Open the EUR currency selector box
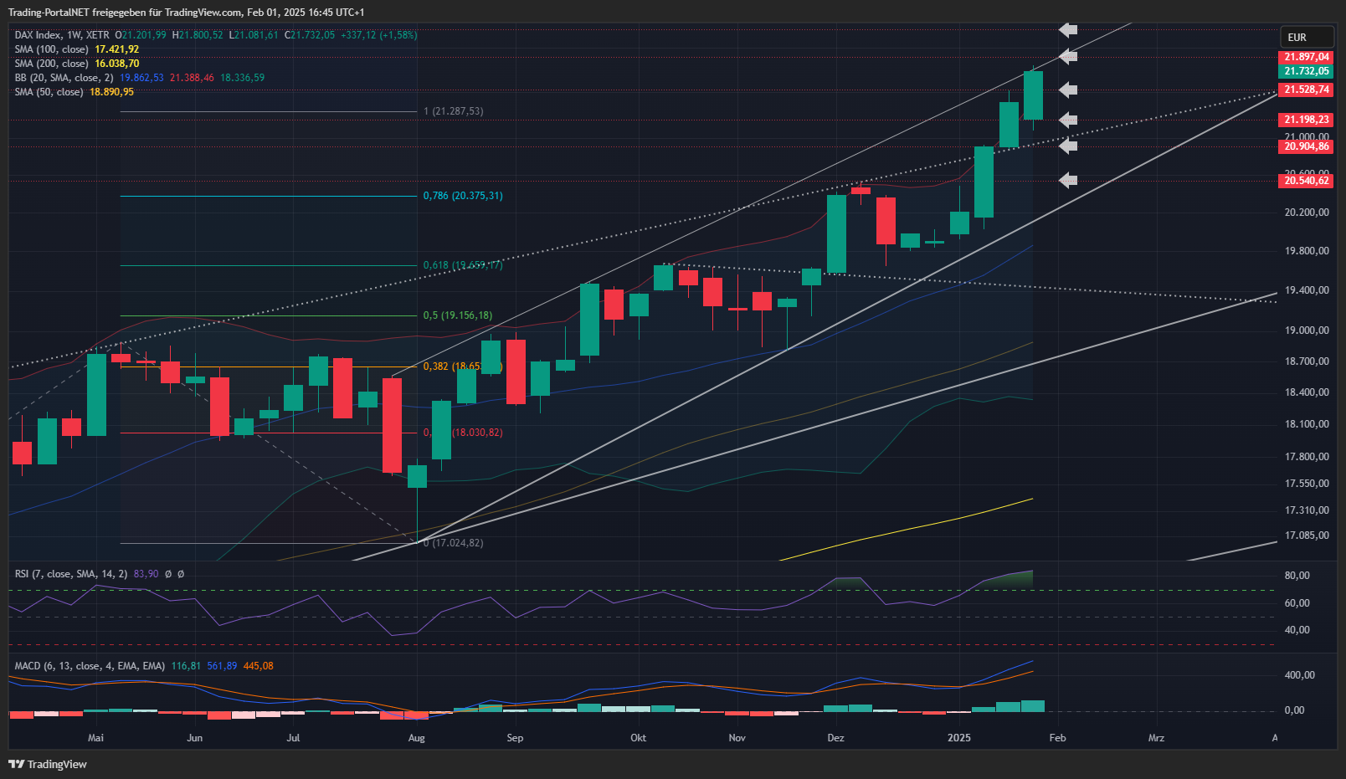Screen dimensions: 1346x779 (x=1307, y=38)
